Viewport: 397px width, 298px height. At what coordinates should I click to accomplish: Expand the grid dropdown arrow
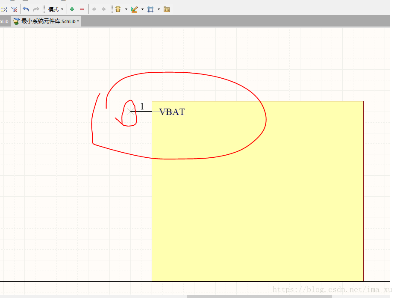tap(159, 9)
